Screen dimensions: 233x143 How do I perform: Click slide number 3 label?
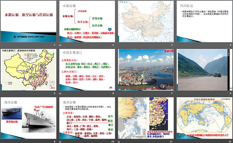coord(172,45)
